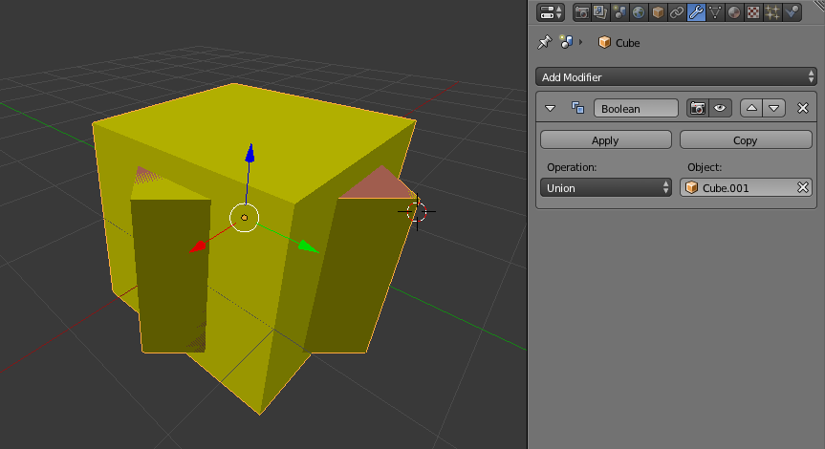This screenshot has width=825, height=449.
Task: Click the green Y-axis manipulator arrow
Action: 309,246
